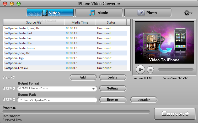Viewport: 198px width, 123px height.
Task: Click the camera icon on Photo tab
Action: pos(141,13)
